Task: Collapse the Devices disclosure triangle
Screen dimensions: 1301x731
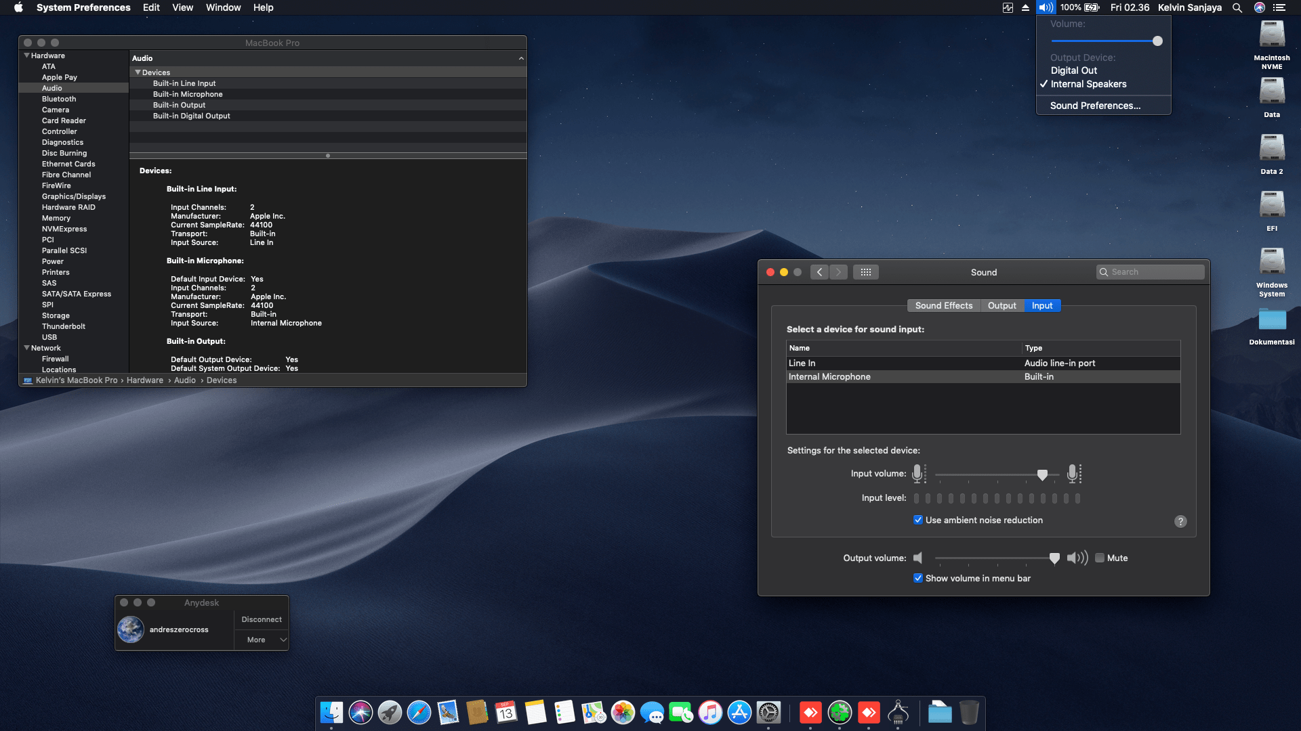Action: tap(138, 72)
